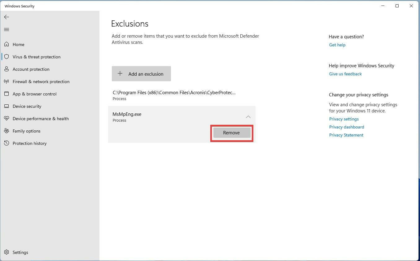Click the Virus & threat protection shield icon
Viewport: 420px width, 261px height.
(7, 57)
